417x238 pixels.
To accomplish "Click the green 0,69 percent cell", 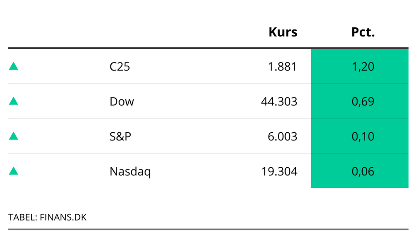I will 360,101.
